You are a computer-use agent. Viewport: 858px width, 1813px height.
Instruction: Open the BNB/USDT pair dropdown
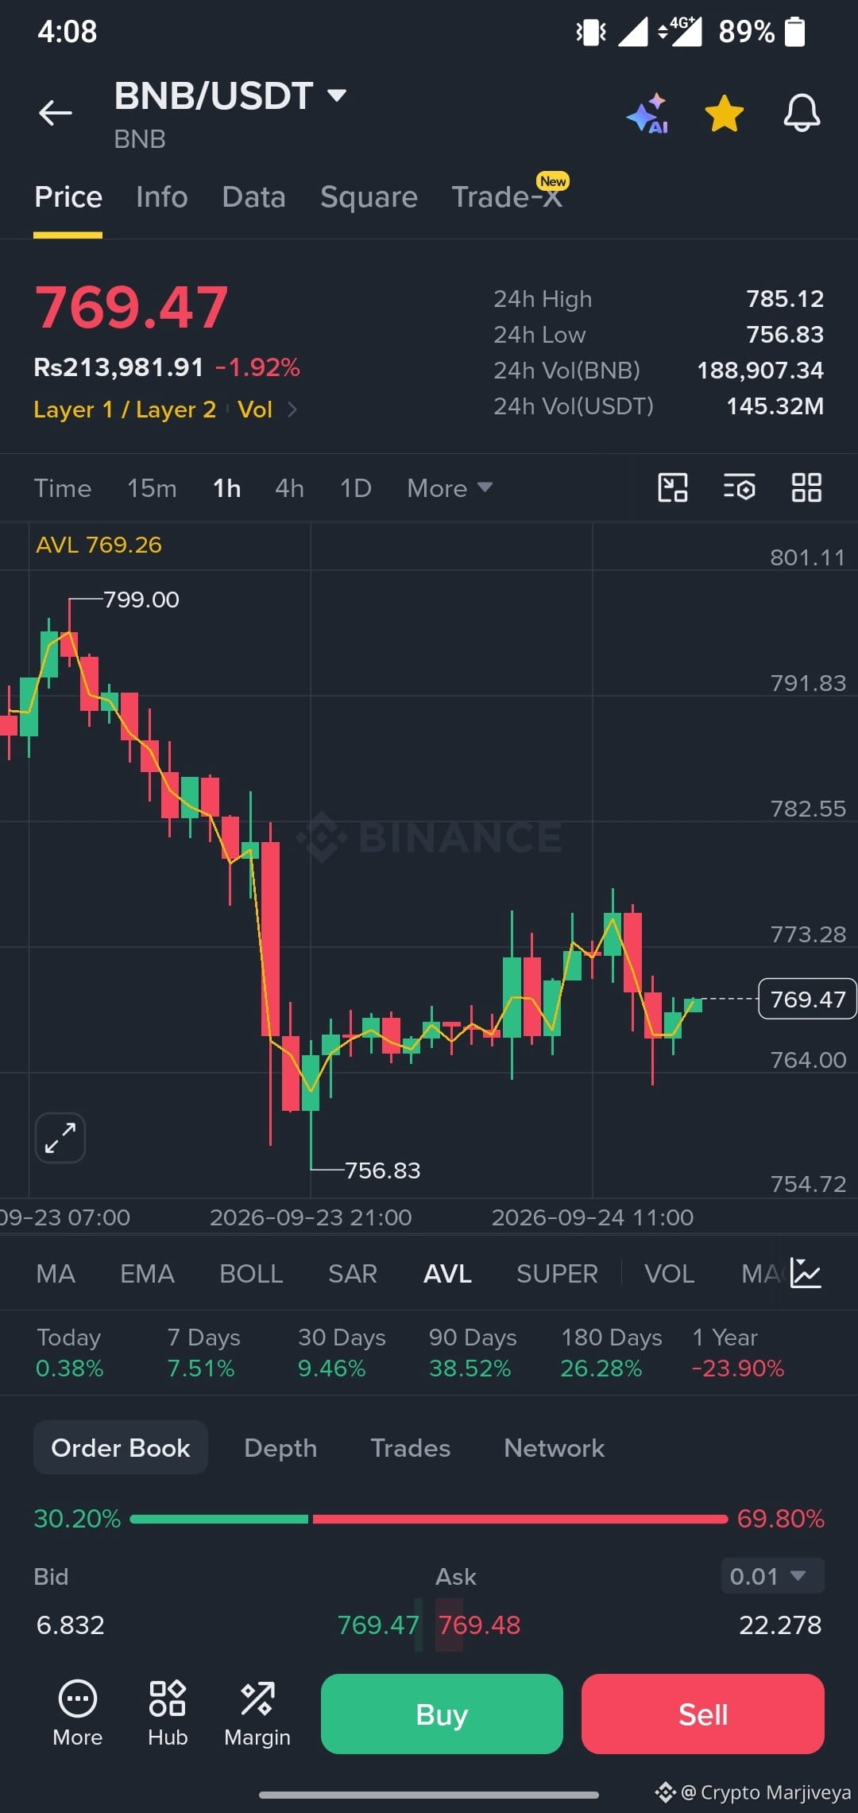click(230, 96)
